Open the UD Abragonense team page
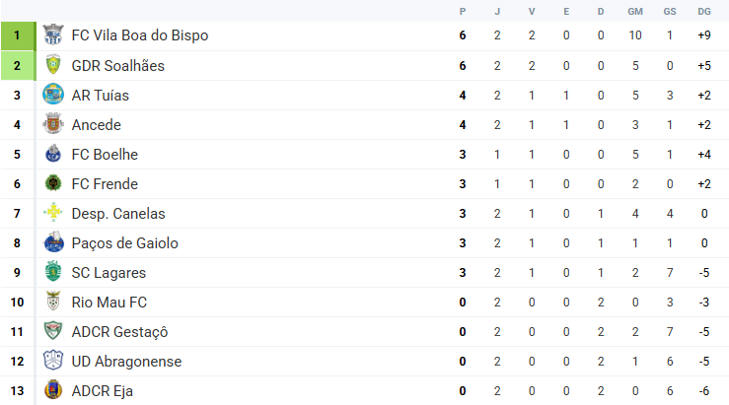The image size is (729, 405). [126, 362]
